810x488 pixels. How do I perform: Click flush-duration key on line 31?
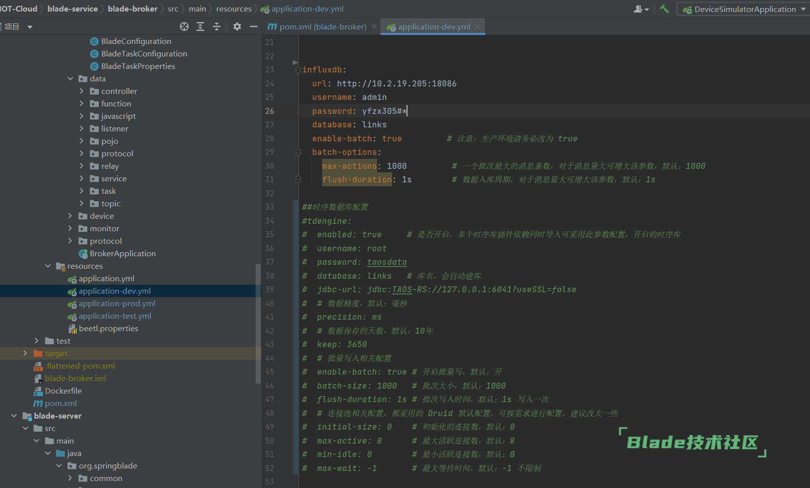pyautogui.click(x=357, y=179)
